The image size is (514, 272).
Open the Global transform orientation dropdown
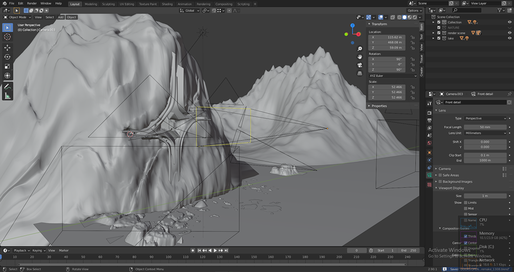[190, 11]
